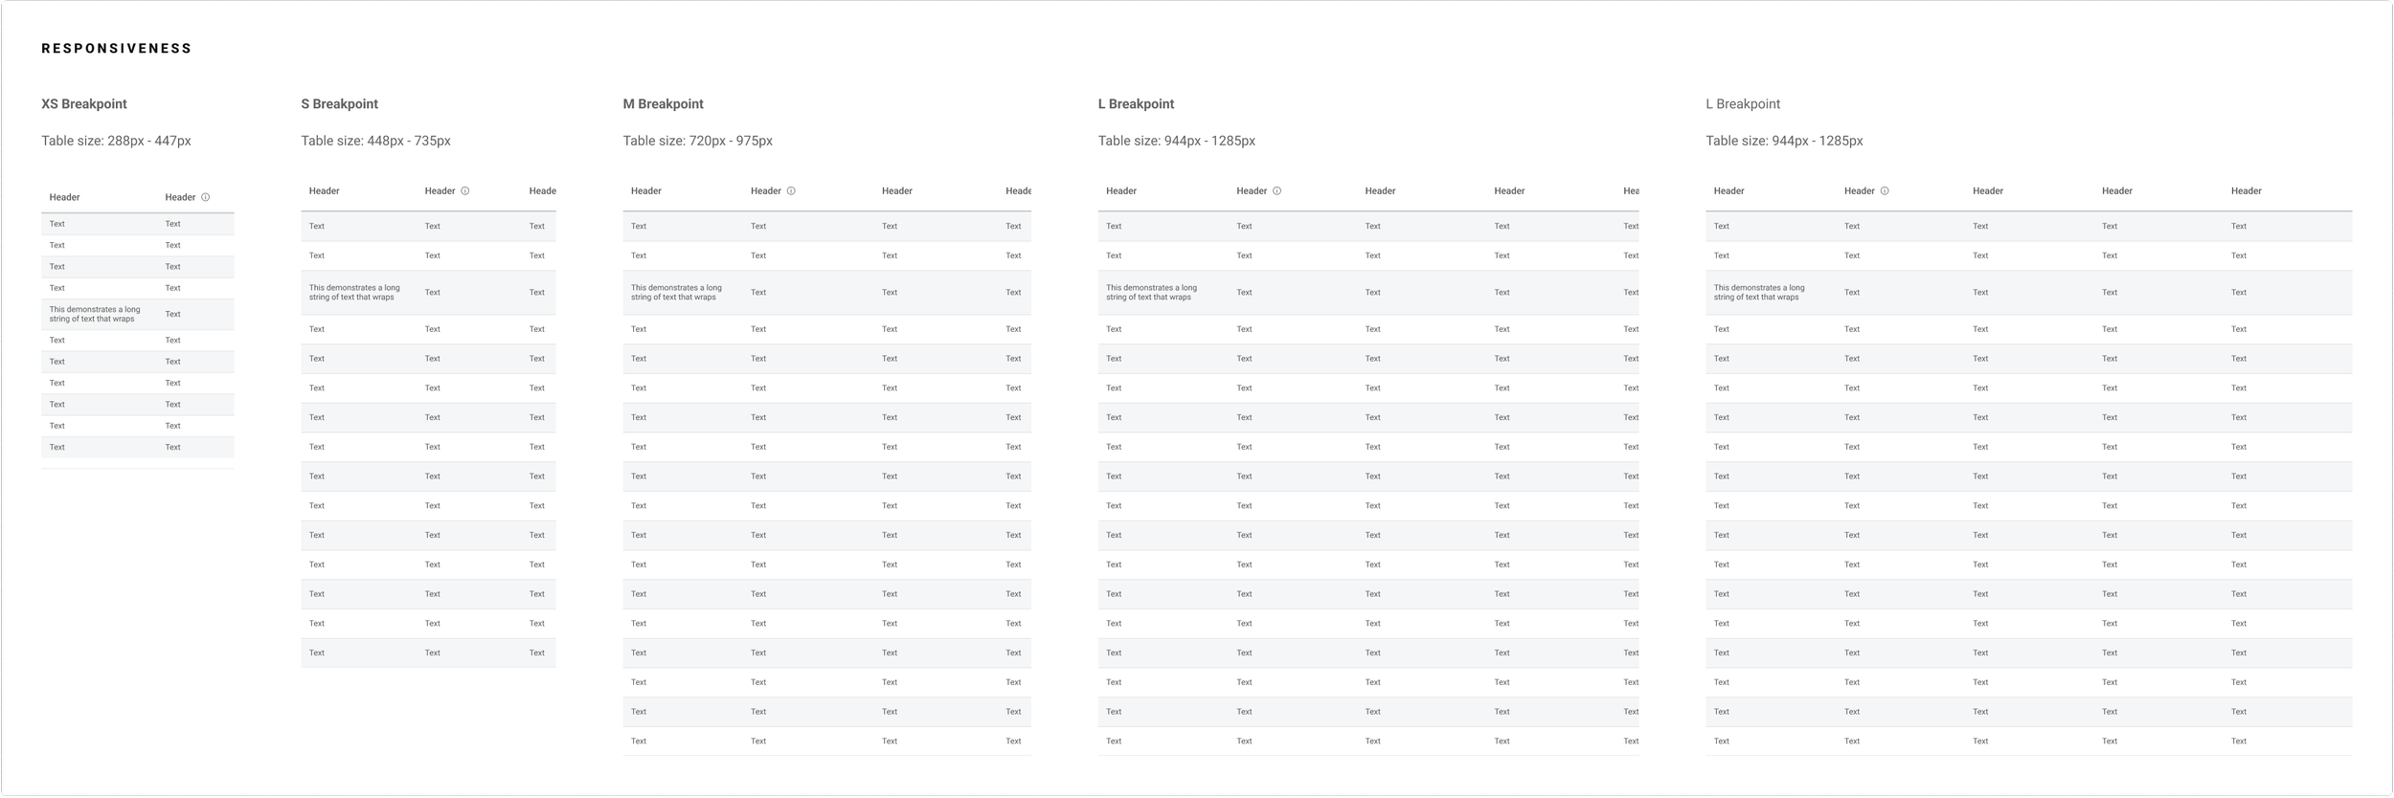This screenshot has width=2394, height=798.
Task: Select the "RESPONSIVENESS" section title
Action: pos(117,49)
